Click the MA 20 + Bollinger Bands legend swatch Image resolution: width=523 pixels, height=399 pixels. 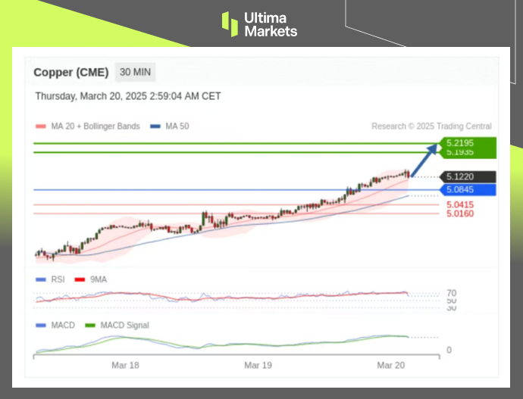41,126
